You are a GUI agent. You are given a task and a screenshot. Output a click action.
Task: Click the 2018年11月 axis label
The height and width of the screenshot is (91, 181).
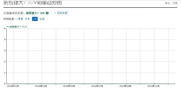click(x=153, y=86)
